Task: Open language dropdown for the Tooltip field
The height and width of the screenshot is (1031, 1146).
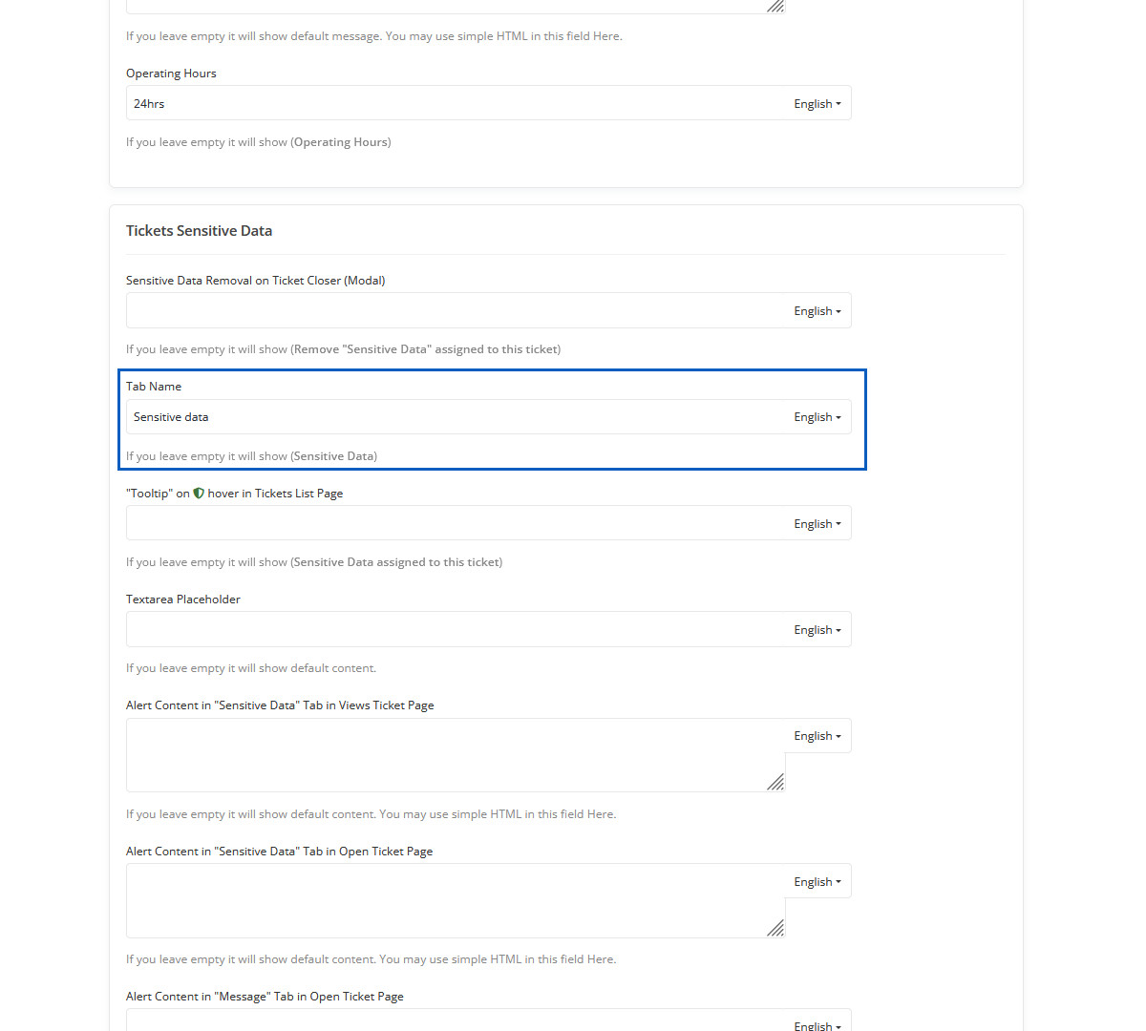Action: (x=817, y=524)
